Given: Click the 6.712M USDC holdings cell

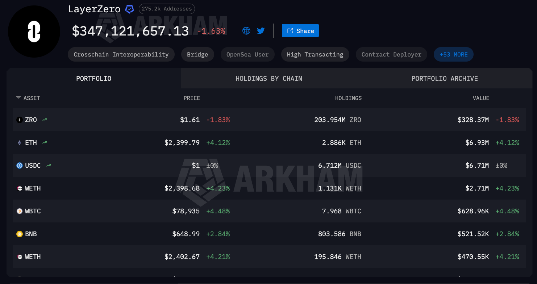Looking at the screenshot, I should [340, 166].
